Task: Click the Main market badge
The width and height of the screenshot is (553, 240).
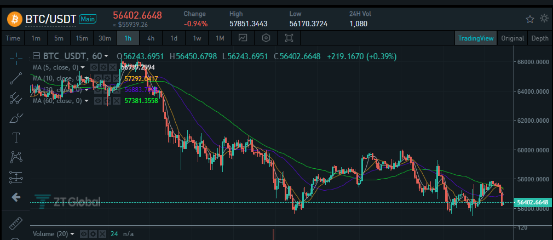Action: coord(88,19)
